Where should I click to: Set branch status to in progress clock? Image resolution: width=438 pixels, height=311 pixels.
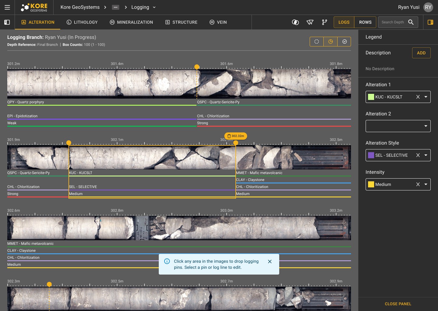point(331,42)
